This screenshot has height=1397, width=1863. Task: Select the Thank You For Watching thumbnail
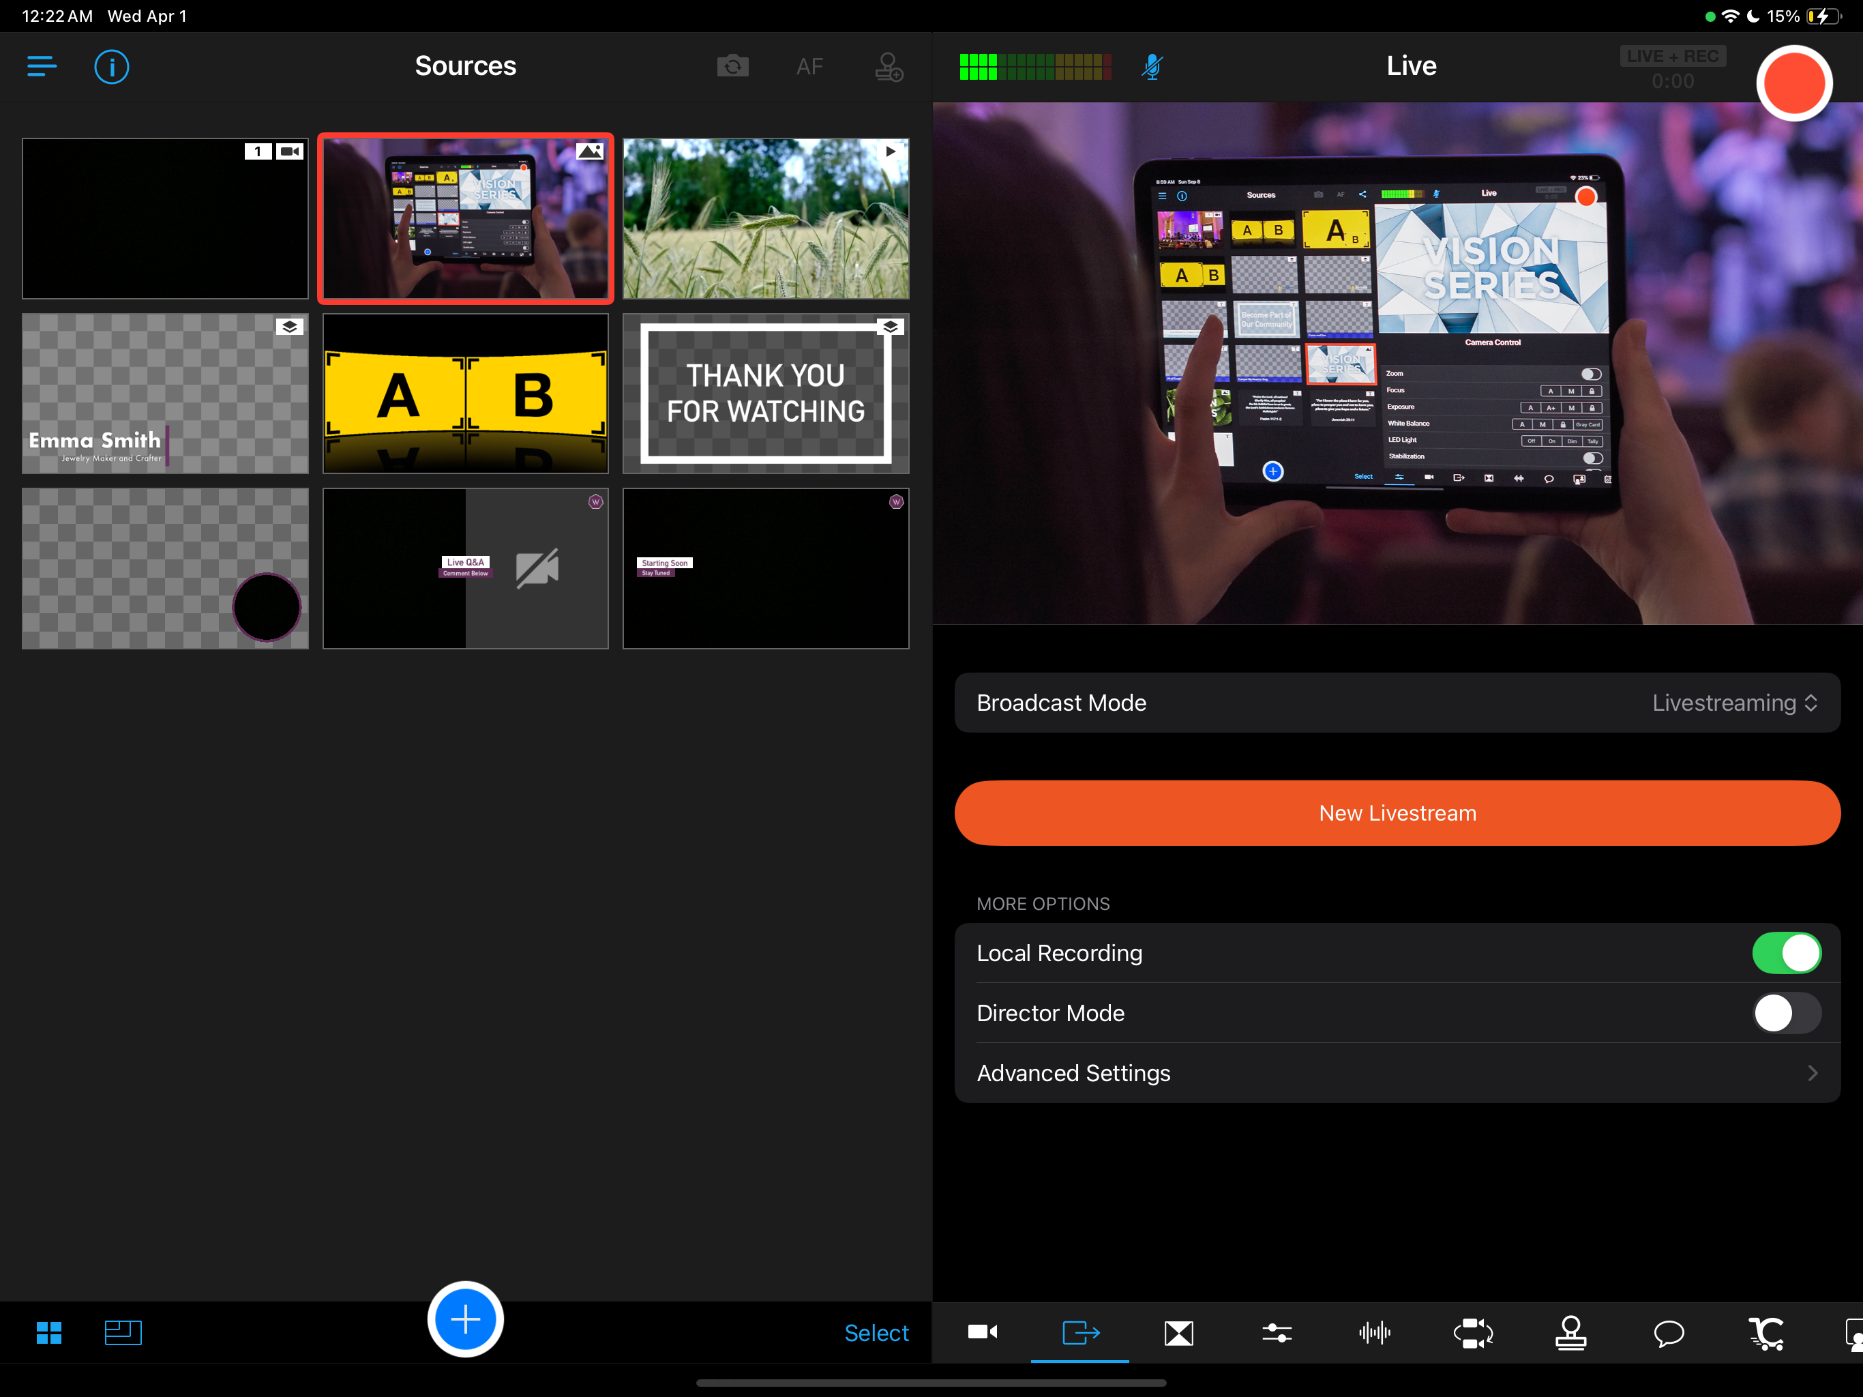(764, 394)
